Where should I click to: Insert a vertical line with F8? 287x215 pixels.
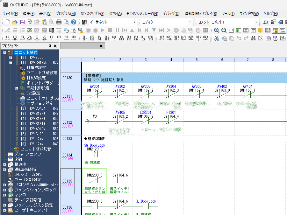[x=52, y=38]
